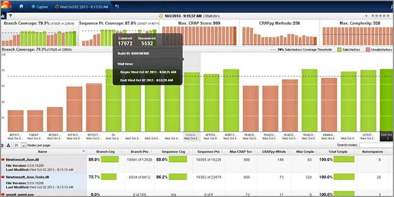Open the 25 nodes per page dropdown
Screen dimensions: 394x197
pyautogui.click(x=20, y=145)
